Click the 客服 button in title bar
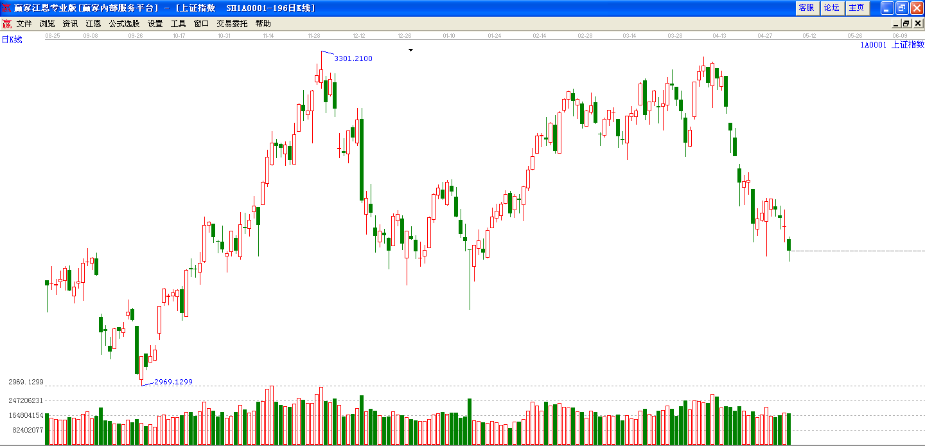 point(806,8)
